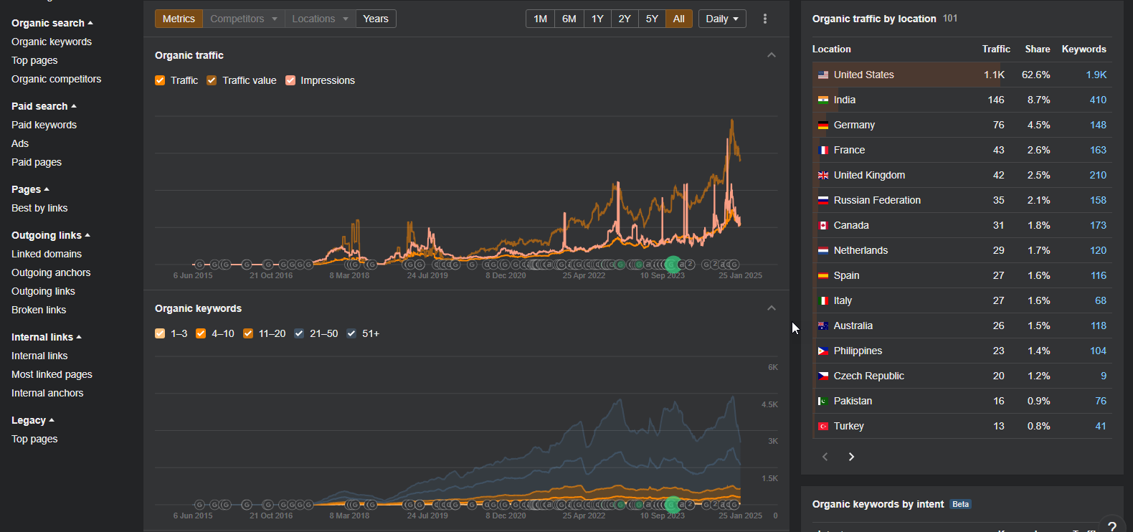Toggle the 21–50 positions checkbox
The height and width of the screenshot is (532, 1133).
(x=299, y=333)
